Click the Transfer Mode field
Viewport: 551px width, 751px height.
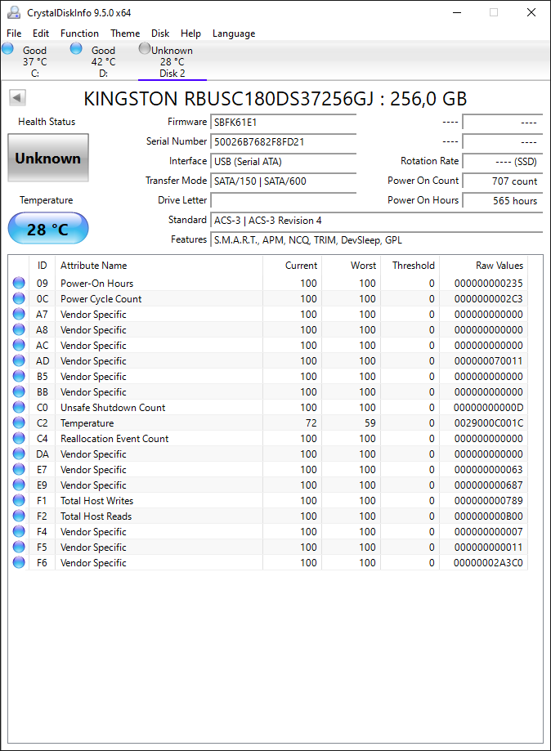click(283, 181)
